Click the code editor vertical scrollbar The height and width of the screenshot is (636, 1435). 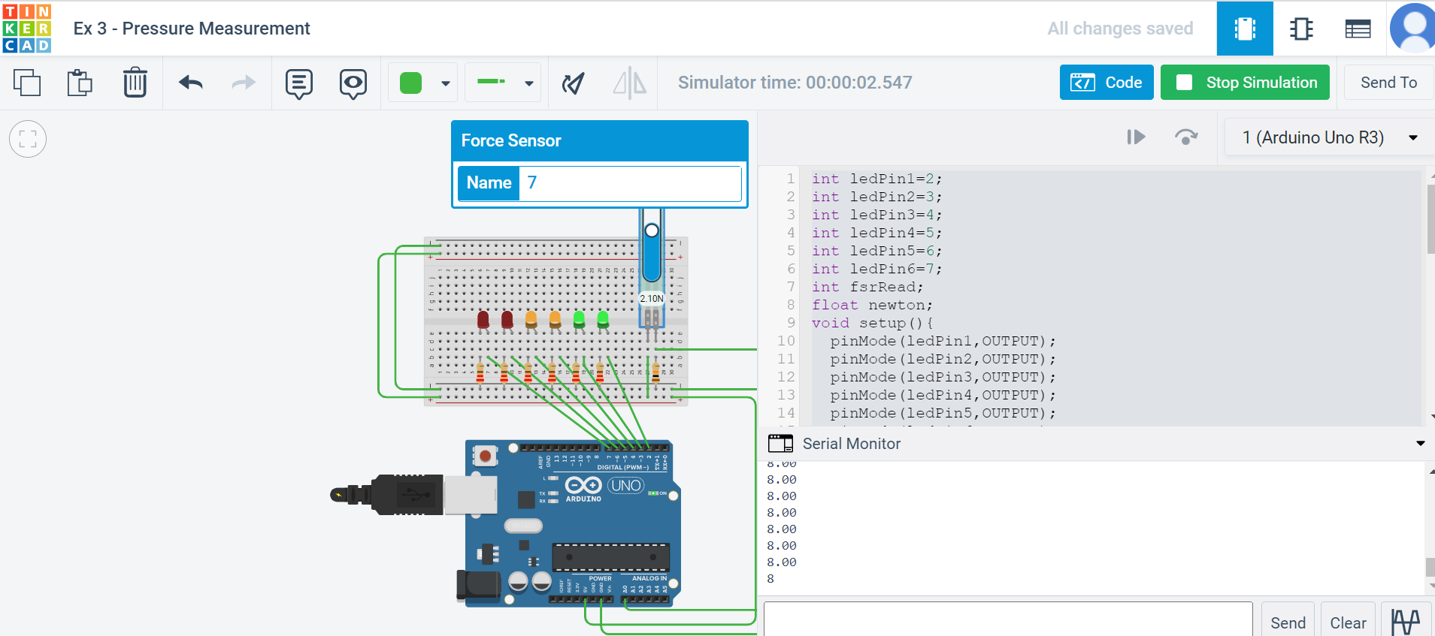pyautogui.click(x=1430, y=219)
